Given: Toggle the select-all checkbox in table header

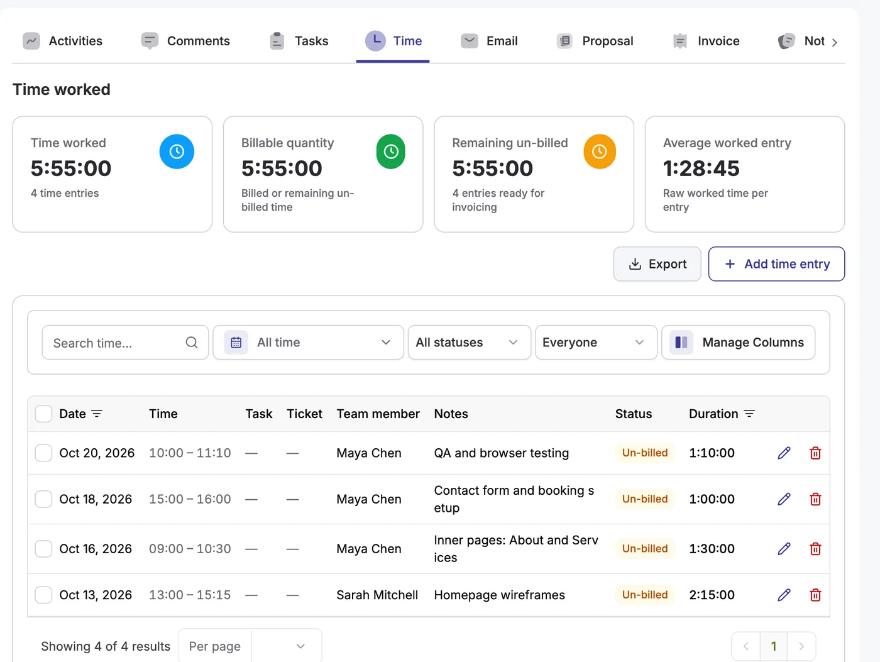Looking at the screenshot, I should point(43,414).
